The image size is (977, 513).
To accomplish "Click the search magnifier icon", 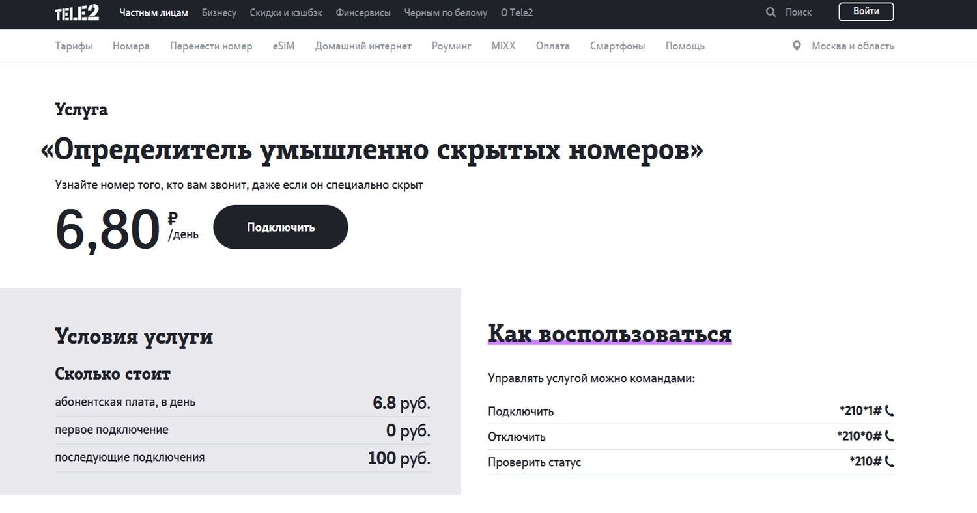I will pyautogui.click(x=771, y=12).
